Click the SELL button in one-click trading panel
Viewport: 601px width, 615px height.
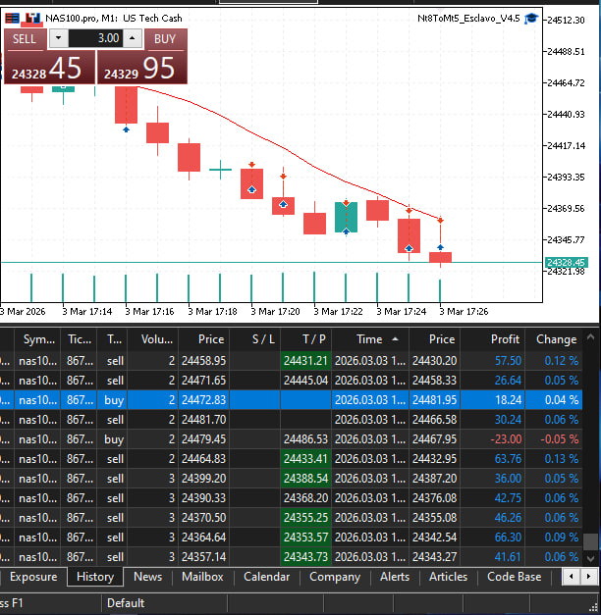point(25,38)
